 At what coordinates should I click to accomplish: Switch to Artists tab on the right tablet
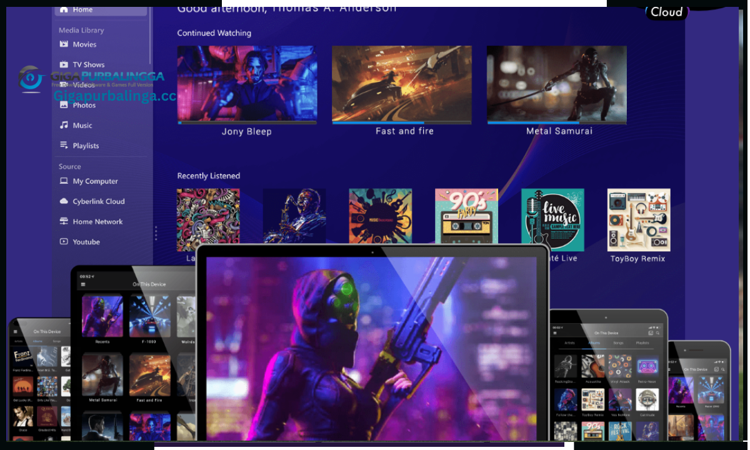coord(569,342)
